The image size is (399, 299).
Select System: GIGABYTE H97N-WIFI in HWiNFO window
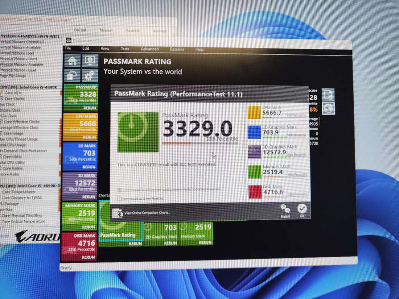[30, 36]
